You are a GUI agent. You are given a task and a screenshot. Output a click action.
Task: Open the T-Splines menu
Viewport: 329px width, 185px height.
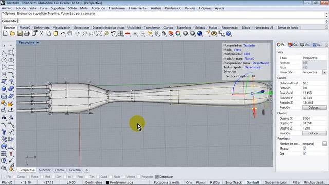click(205, 8)
